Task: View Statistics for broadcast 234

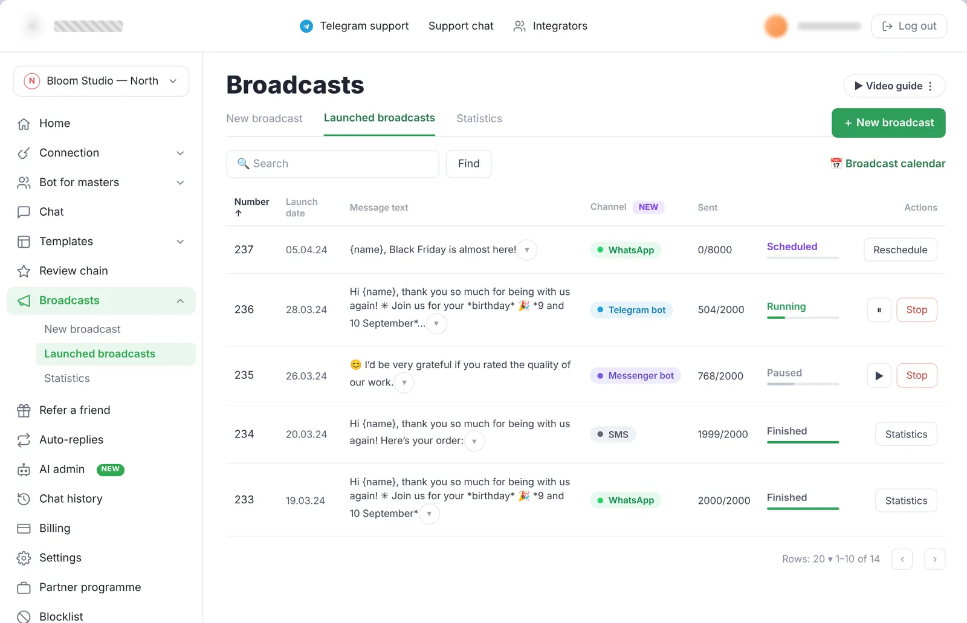Action: (x=906, y=434)
